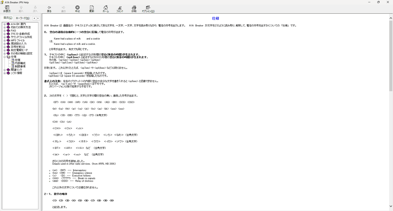393x211 pixels.
Task: Expand the 関連リンク node
Action: pos(5,70)
